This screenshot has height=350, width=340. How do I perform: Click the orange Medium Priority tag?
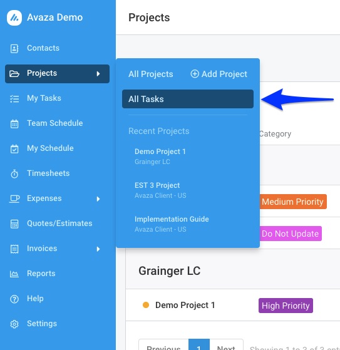(x=292, y=202)
